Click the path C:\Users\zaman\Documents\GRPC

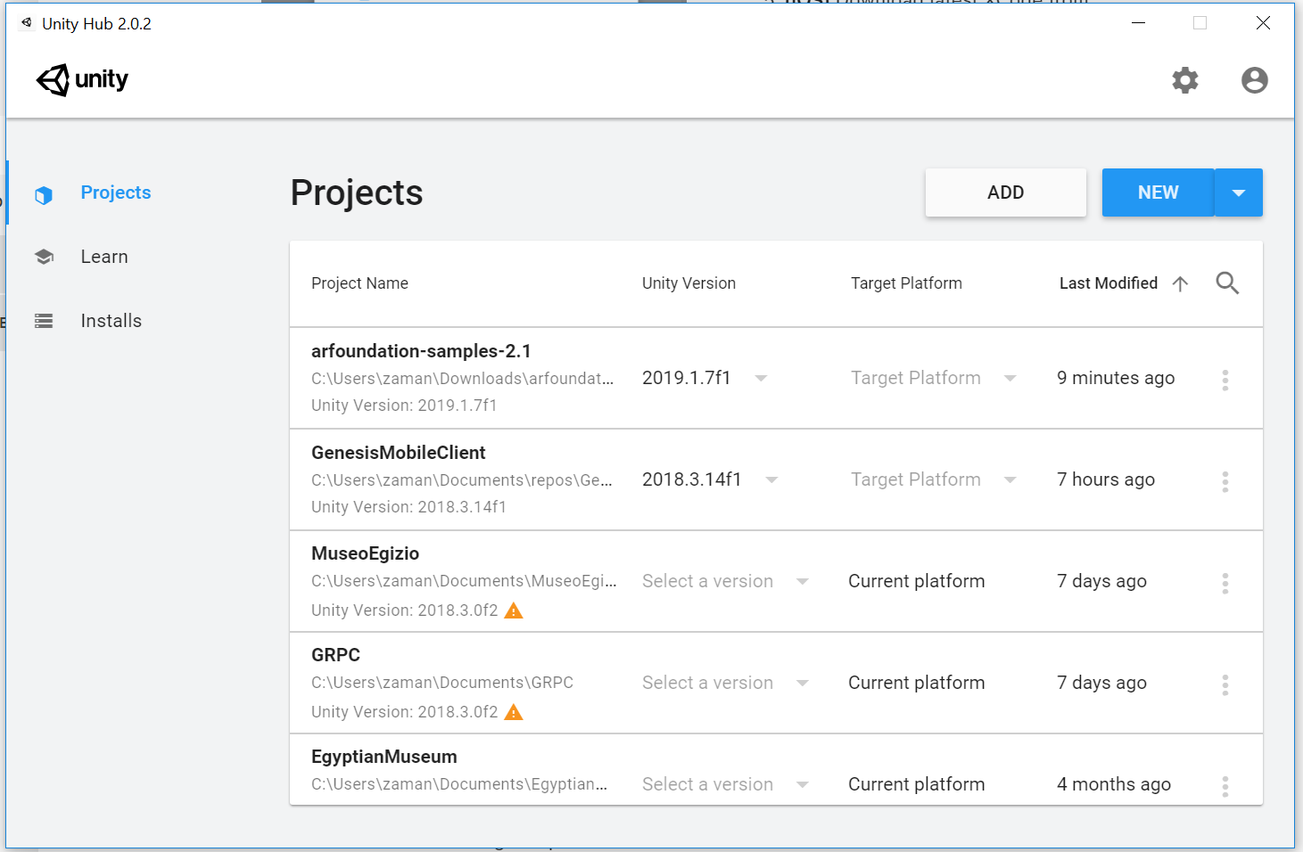pos(442,683)
